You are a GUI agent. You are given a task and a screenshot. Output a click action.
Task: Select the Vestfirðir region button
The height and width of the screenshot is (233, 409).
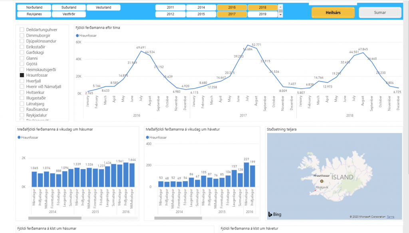(69, 14)
